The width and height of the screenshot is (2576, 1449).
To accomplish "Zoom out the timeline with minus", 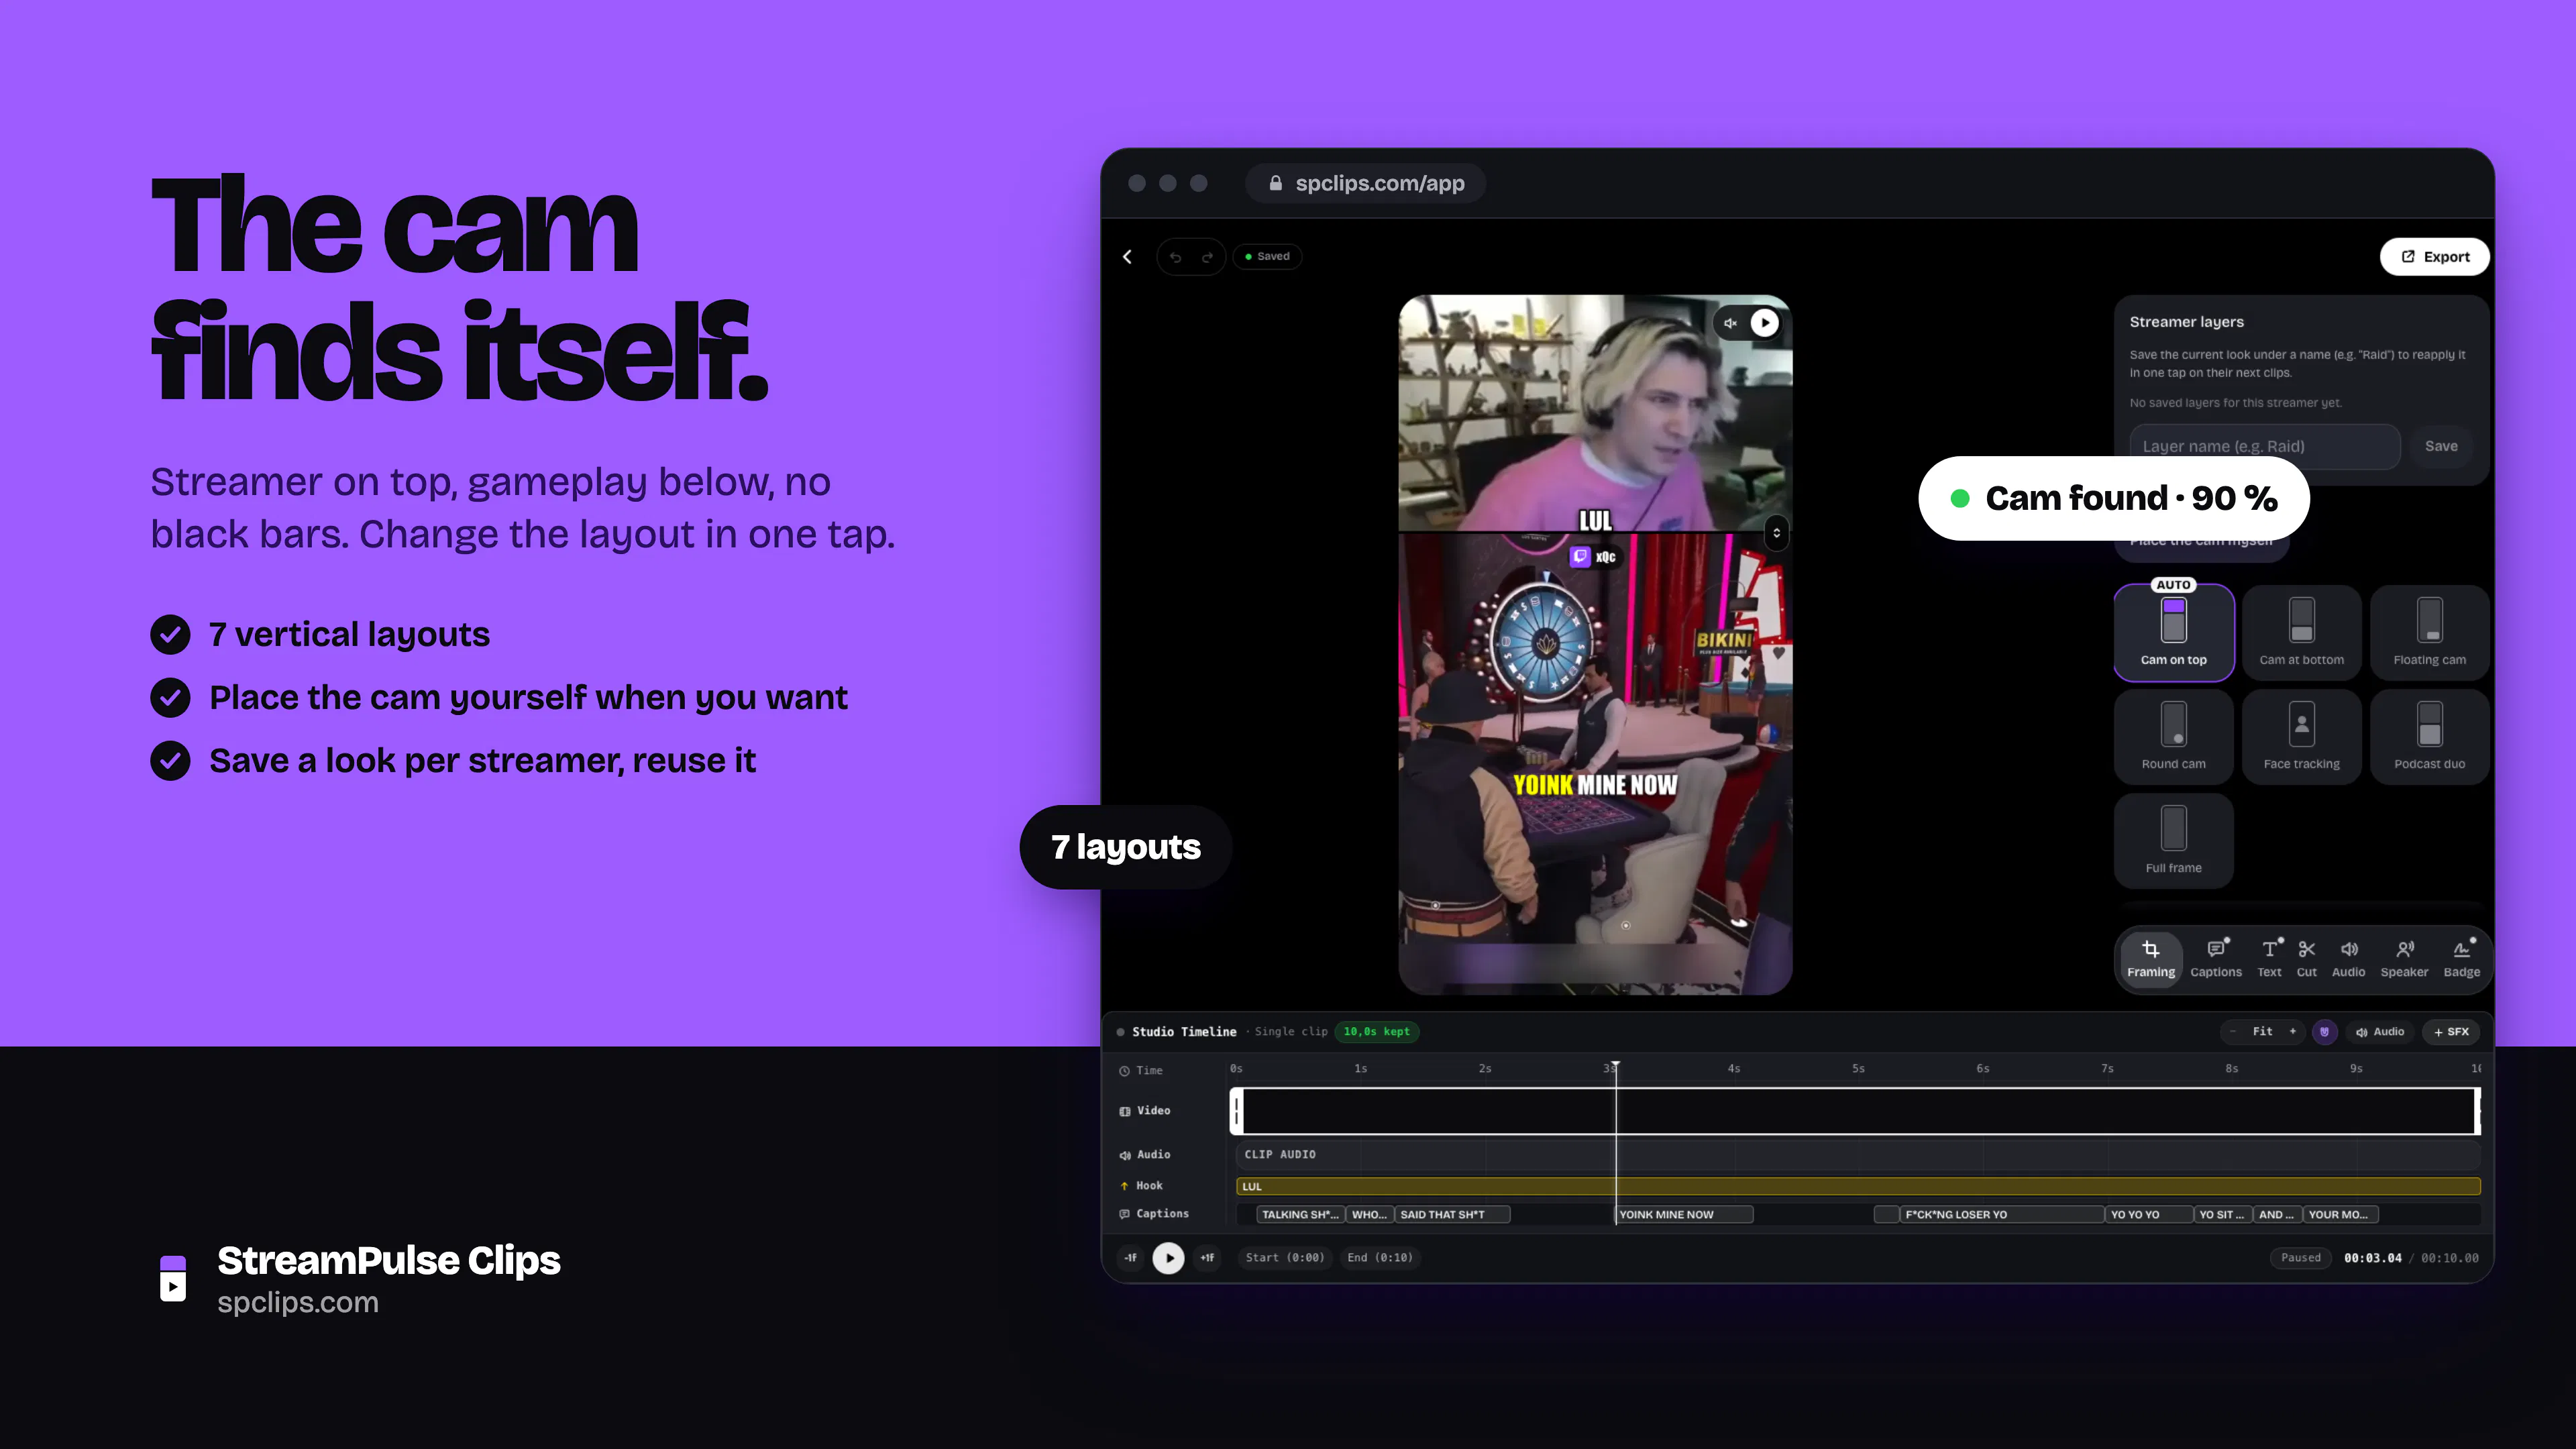I will (2233, 1032).
